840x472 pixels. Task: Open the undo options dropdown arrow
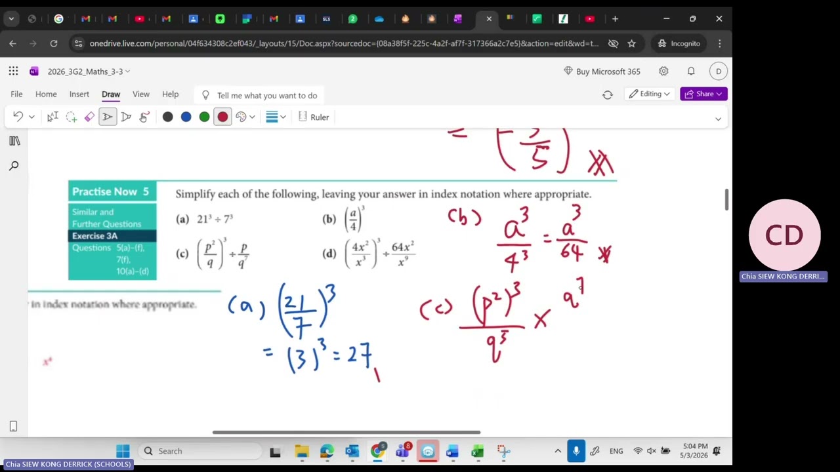(31, 117)
